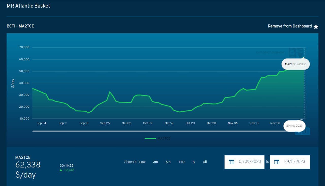
Task: Click the 10,000 y-axis label
Action: click(x=24, y=119)
